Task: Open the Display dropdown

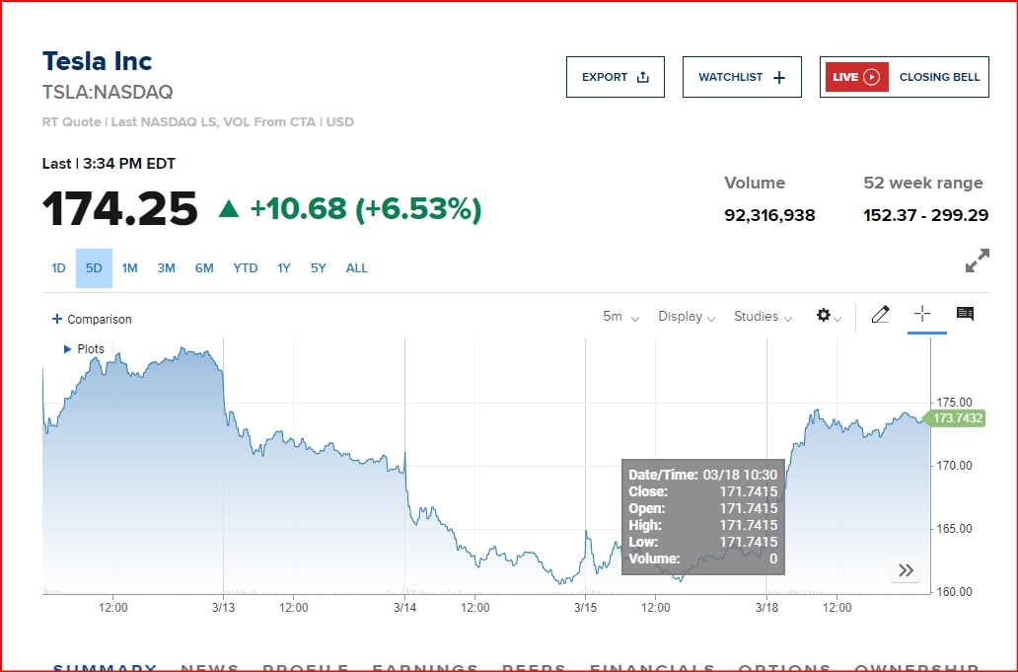Action: (x=687, y=317)
